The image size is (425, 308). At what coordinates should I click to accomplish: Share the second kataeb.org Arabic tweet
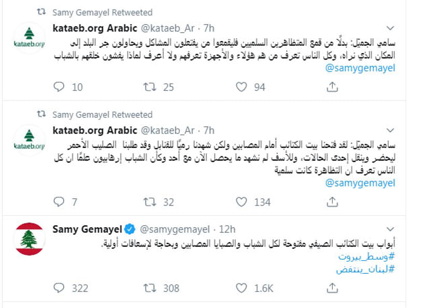click(x=332, y=202)
